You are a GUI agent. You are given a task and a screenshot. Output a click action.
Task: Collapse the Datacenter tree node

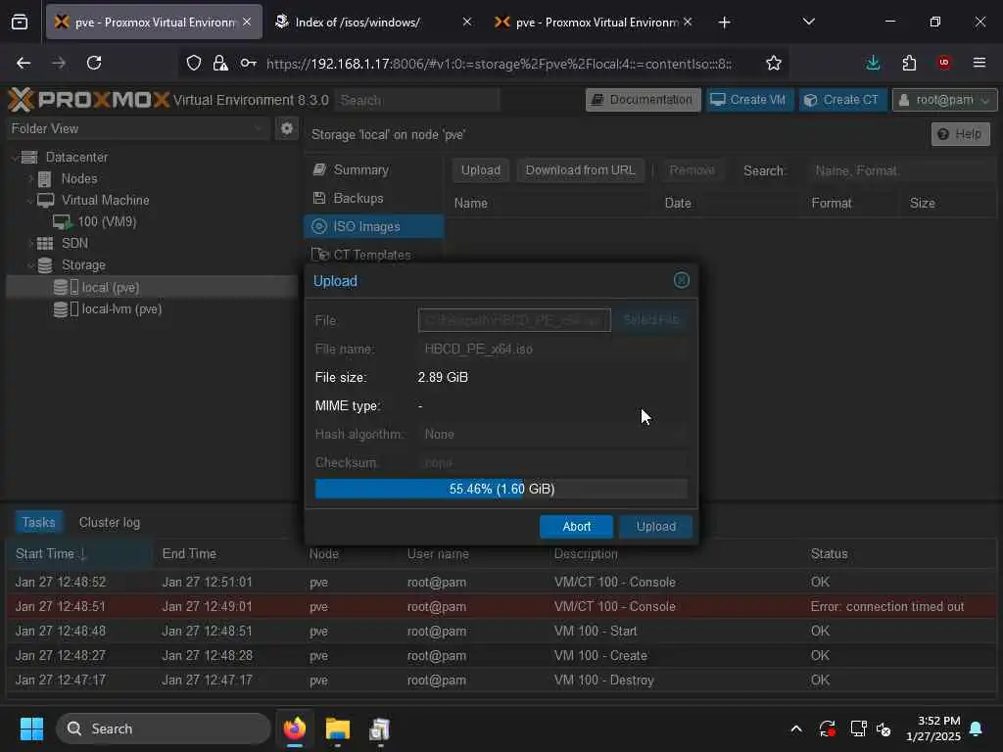(15, 158)
